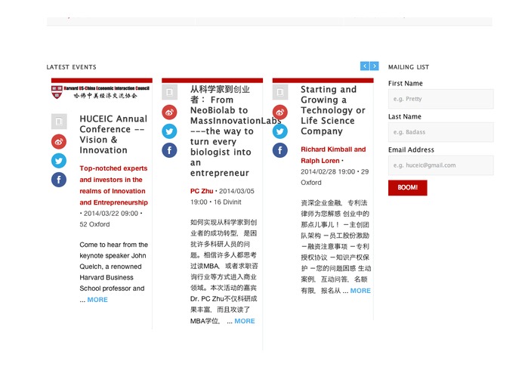Share HUCEIC Annual Conference on Facebook
The height and width of the screenshot is (373, 525).
coord(59,180)
